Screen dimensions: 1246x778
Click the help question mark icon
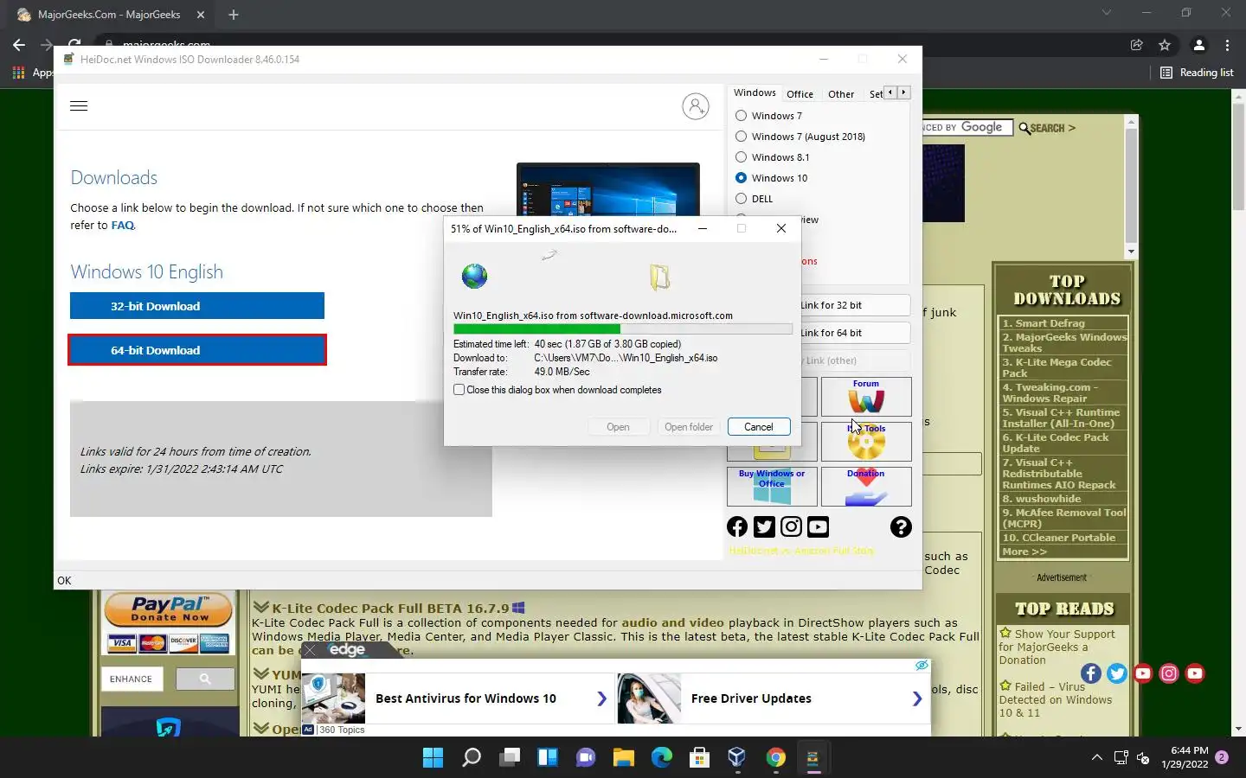pyautogui.click(x=901, y=526)
